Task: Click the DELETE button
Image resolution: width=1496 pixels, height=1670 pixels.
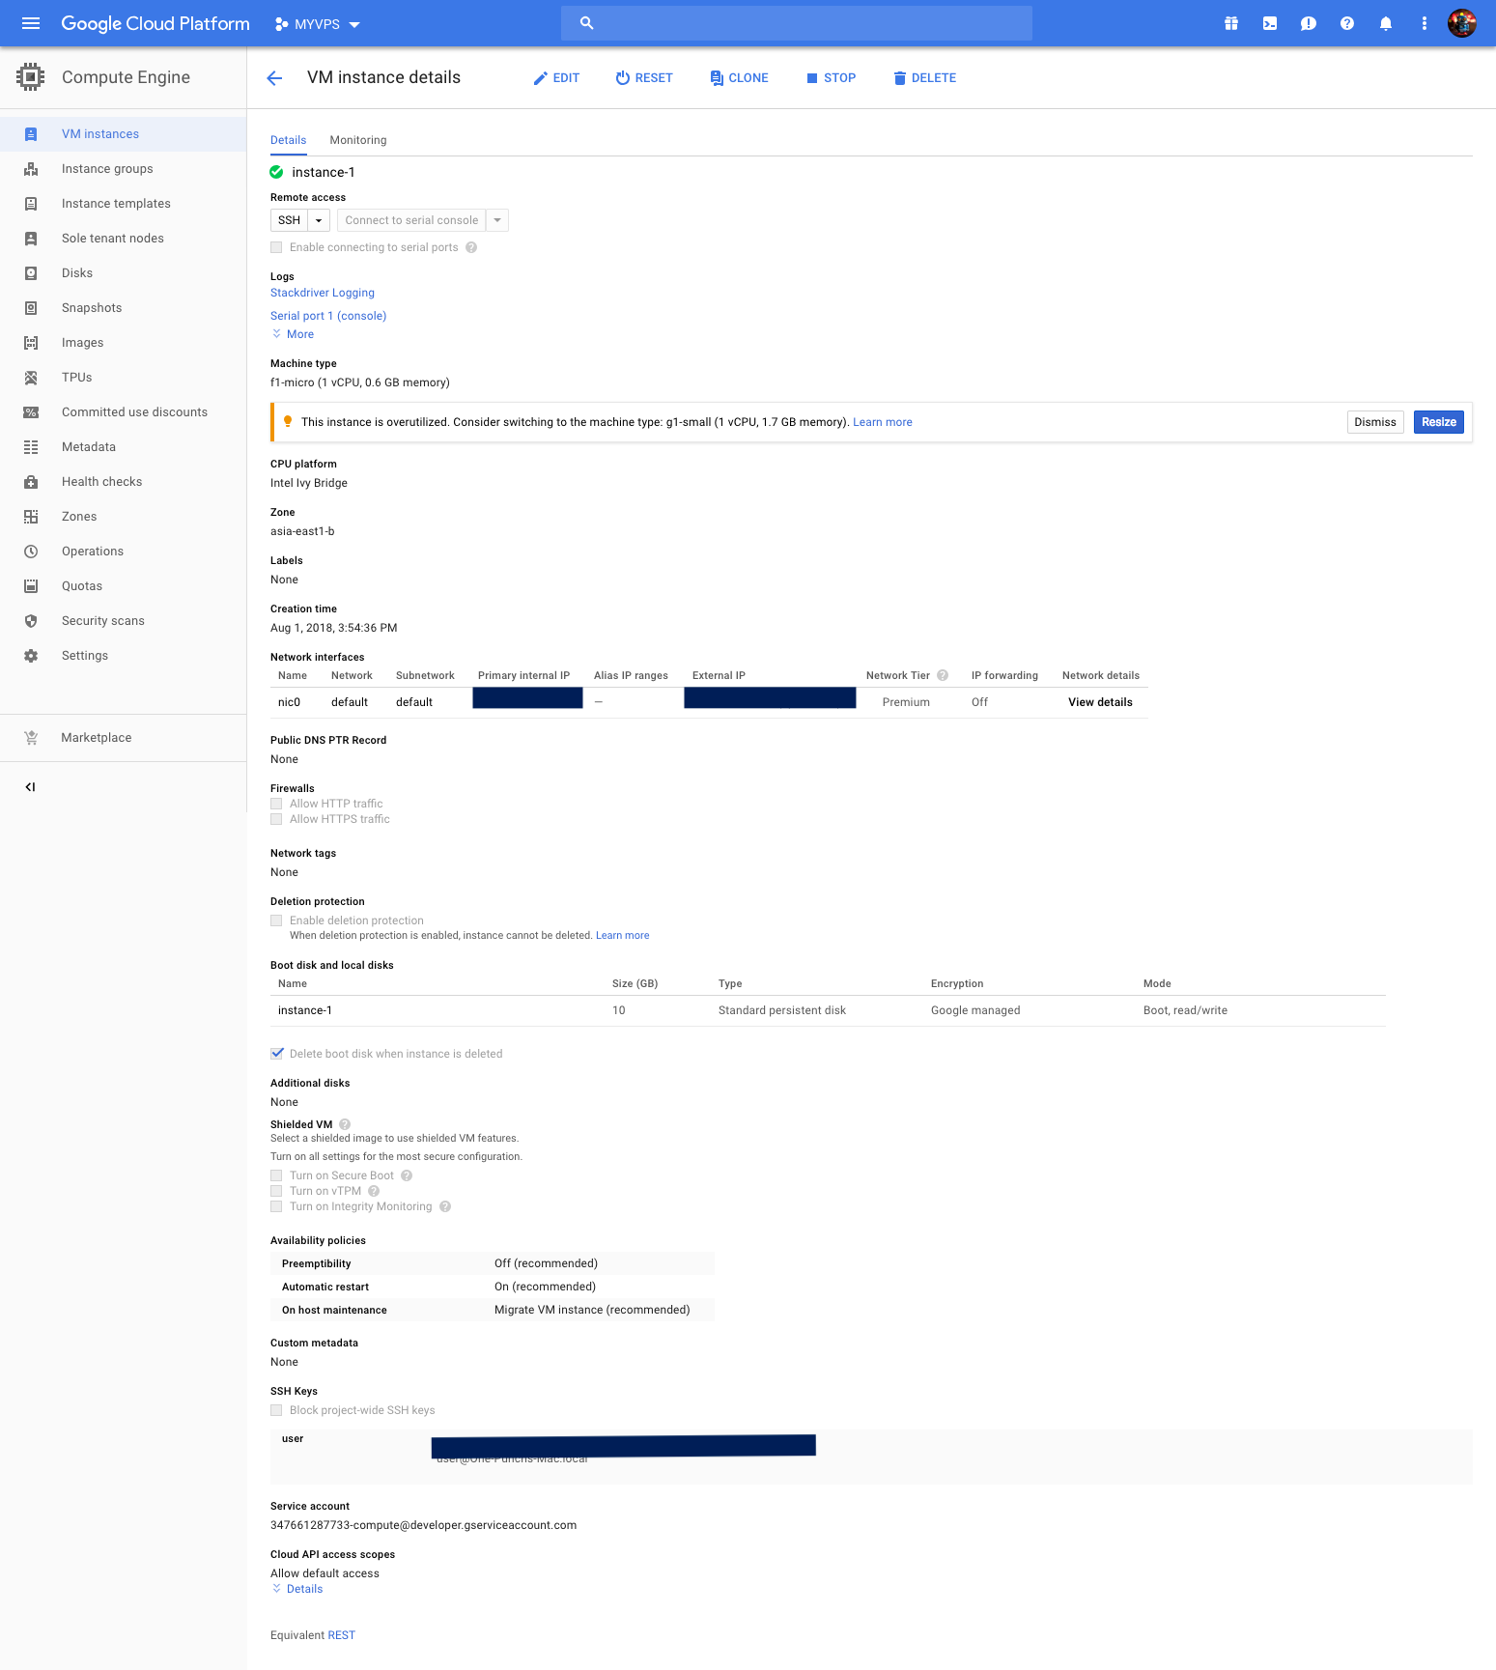Action: point(924,78)
